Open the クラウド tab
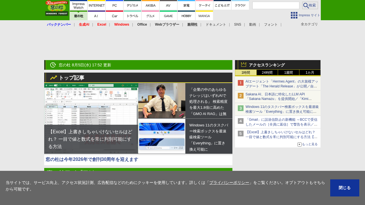Viewport: 365px width, 205px height. point(240,5)
